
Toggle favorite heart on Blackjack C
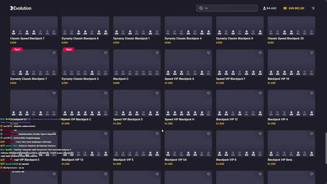157,53
